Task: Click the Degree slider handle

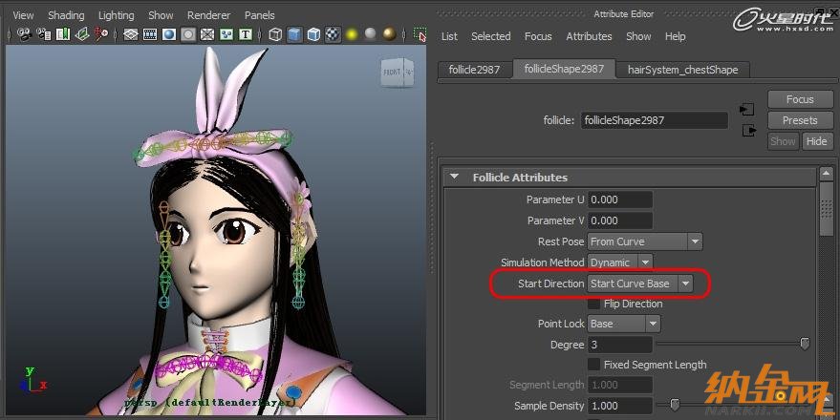Action: coord(804,344)
